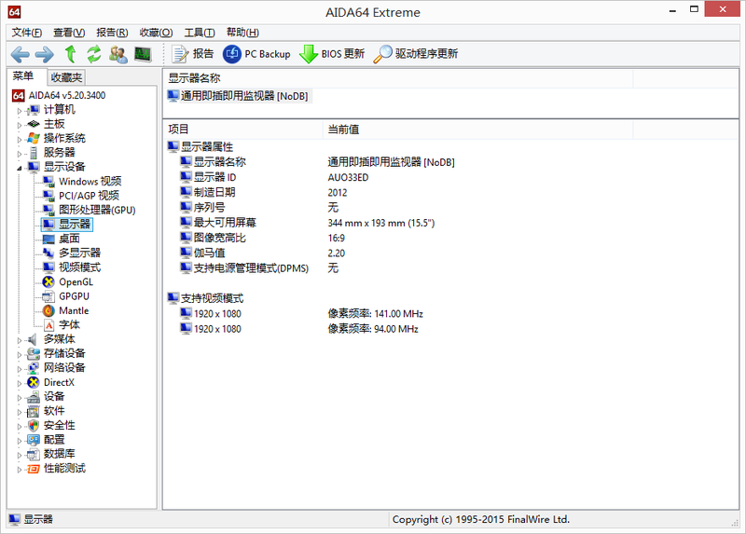Click the 多媒体 speaker icon
This screenshot has width=746, height=534.
pos(33,339)
